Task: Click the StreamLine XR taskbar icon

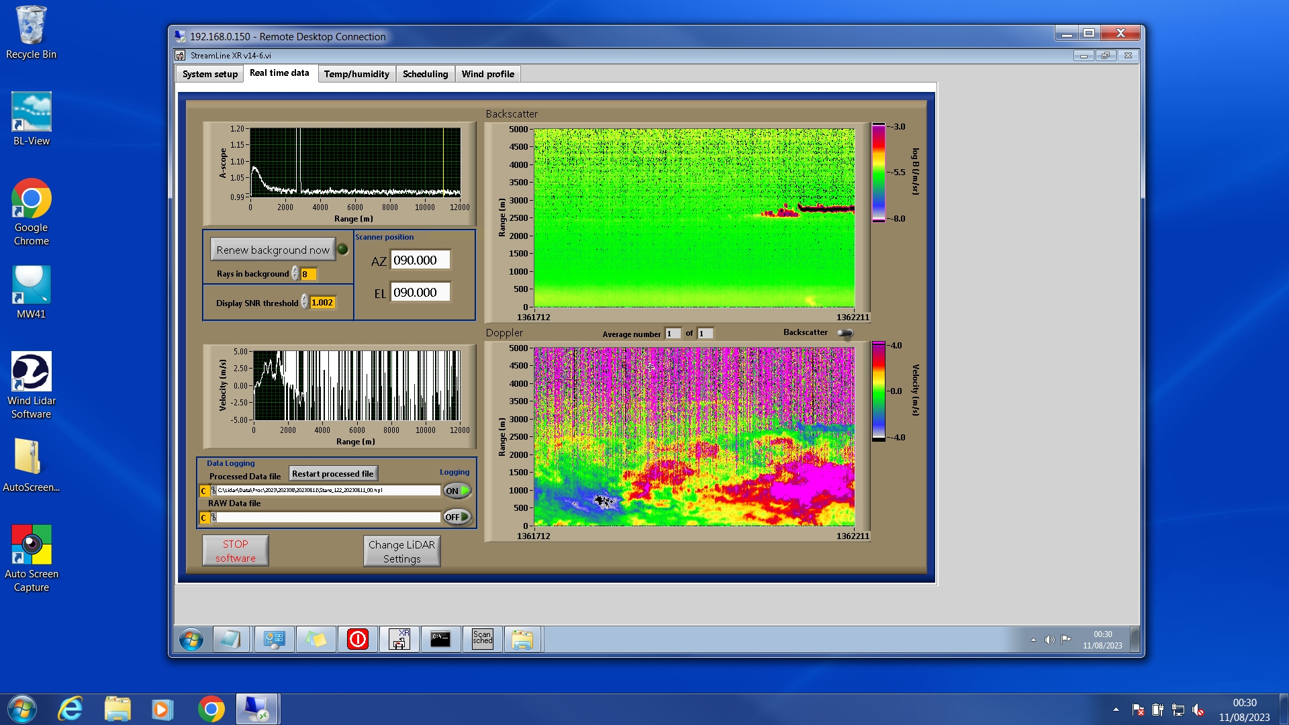Action: point(399,638)
